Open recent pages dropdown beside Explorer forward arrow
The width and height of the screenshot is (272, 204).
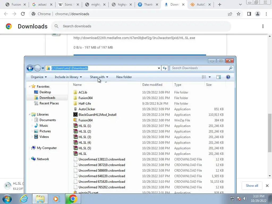(x=43, y=68)
